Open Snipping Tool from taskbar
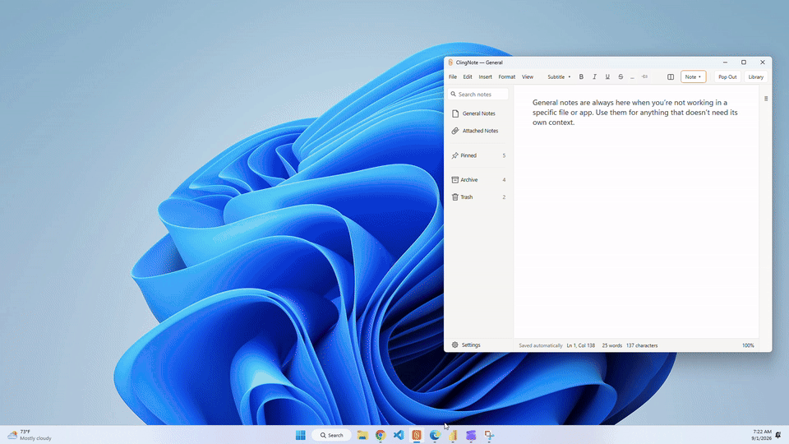The image size is (789, 444). (x=489, y=435)
